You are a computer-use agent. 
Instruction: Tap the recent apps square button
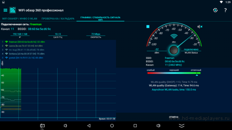coord(135,126)
